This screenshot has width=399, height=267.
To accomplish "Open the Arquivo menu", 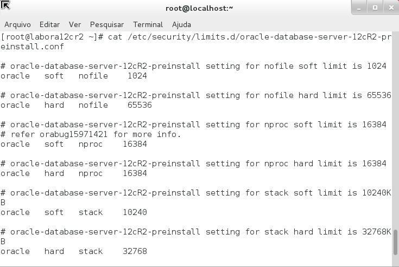I will (17, 24).
